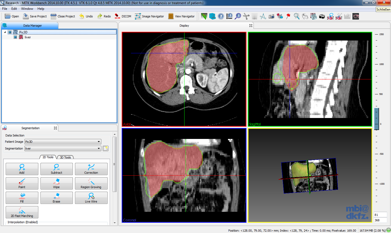This screenshot has width=391, height=233.
Task: Switch to the 3D Tools tab
Action: pyautogui.click(x=65, y=157)
